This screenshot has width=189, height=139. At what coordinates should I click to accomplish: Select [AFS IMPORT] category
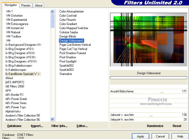15,82
